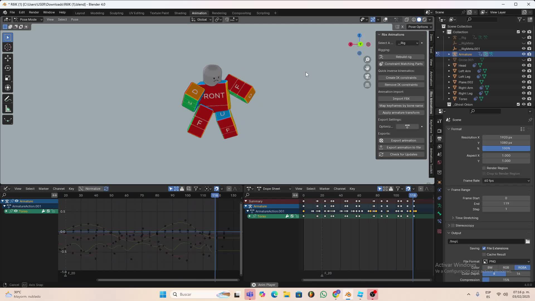This screenshot has width=535, height=301.
Task: Select the Annotate pencil tool
Action: (8, 99)
